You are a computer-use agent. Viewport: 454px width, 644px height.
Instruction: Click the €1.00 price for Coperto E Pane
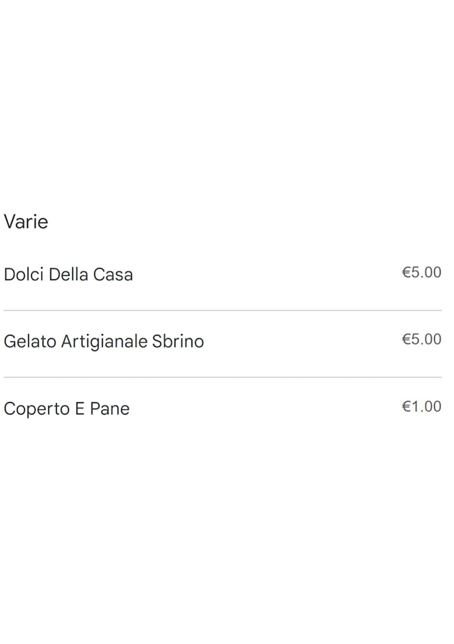421,407
